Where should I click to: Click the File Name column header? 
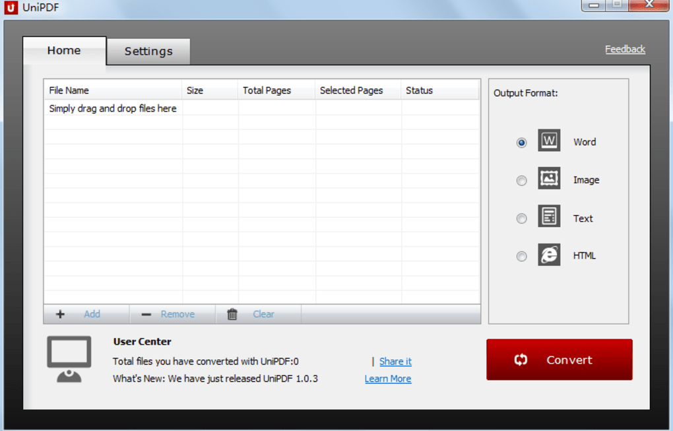(113, 90)
